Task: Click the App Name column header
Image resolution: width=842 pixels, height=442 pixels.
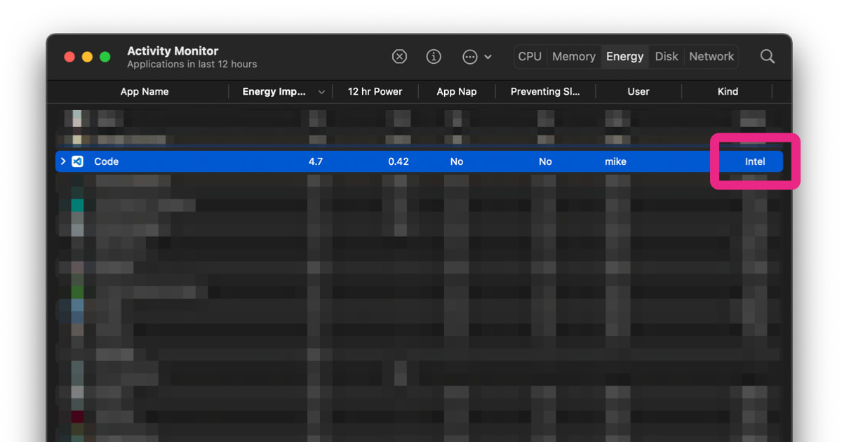Action: [x=144, y=91]
